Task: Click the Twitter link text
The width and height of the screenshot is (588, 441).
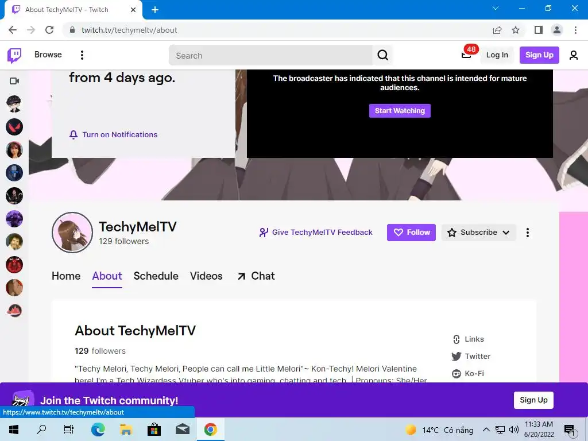Action: [x=477, y=356]
